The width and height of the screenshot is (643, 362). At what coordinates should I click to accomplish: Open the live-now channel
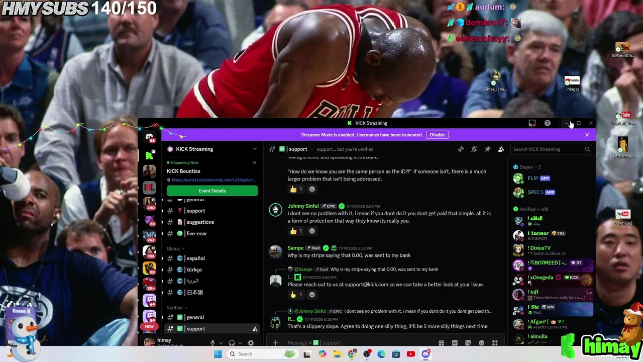click(211, 234)
